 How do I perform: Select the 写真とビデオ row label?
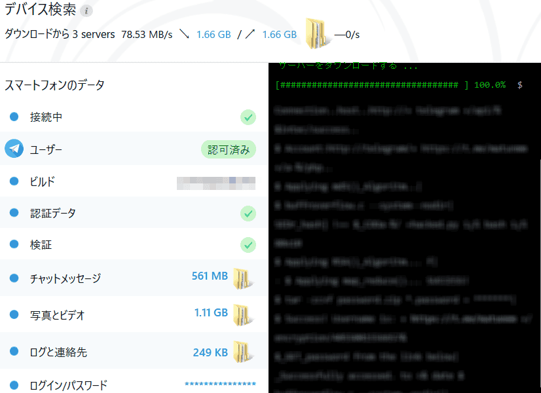coord(57,315)
